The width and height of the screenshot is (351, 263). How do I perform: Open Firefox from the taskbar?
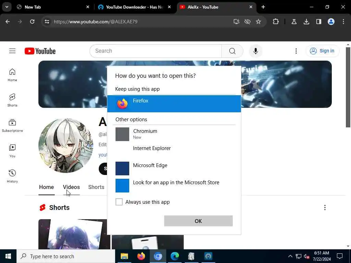pyautogui.click(x=141, y=256)
